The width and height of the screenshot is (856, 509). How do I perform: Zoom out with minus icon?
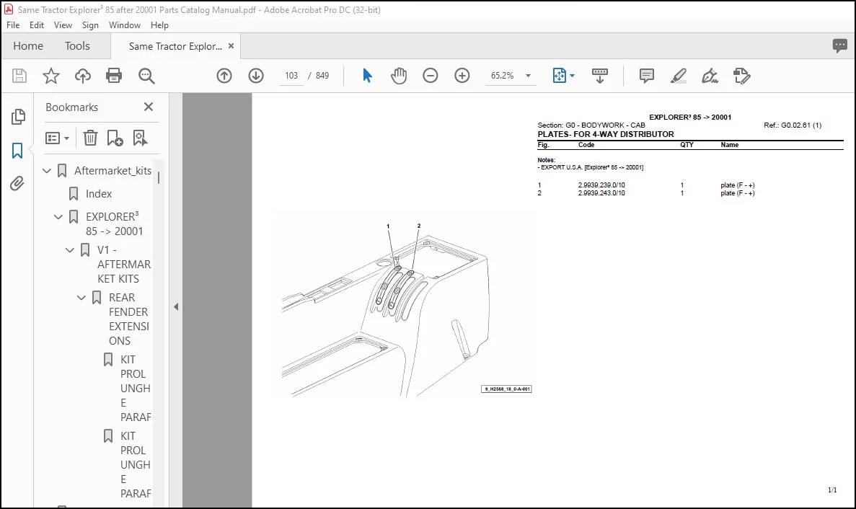click(x=431, y=76)
